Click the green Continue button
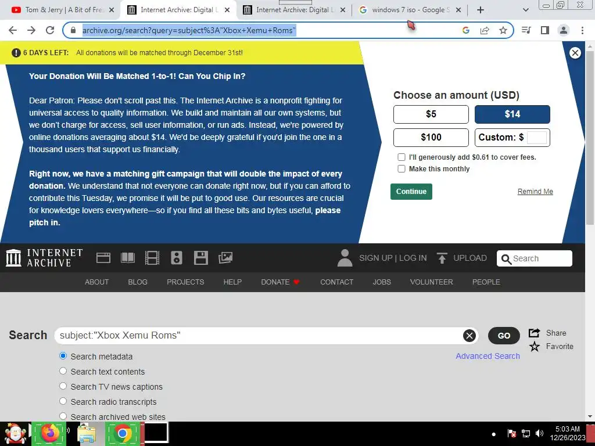This screenshot has height=446, width=595. tap(411, 192)
